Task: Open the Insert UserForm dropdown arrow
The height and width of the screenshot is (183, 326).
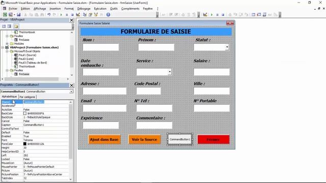Action: pyautogui.click(x=14, y=15)
